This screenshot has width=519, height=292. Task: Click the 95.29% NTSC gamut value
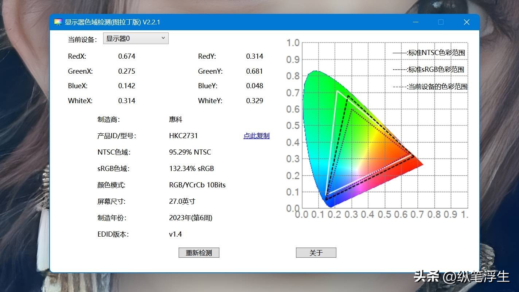[190, 152]
